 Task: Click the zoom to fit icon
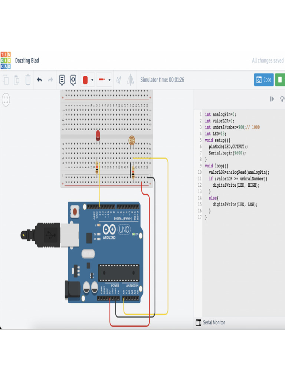point(6,99)
